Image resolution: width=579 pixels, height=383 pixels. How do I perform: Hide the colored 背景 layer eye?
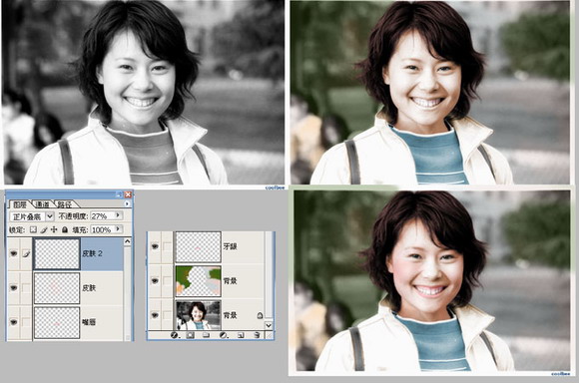coord(155,281)
